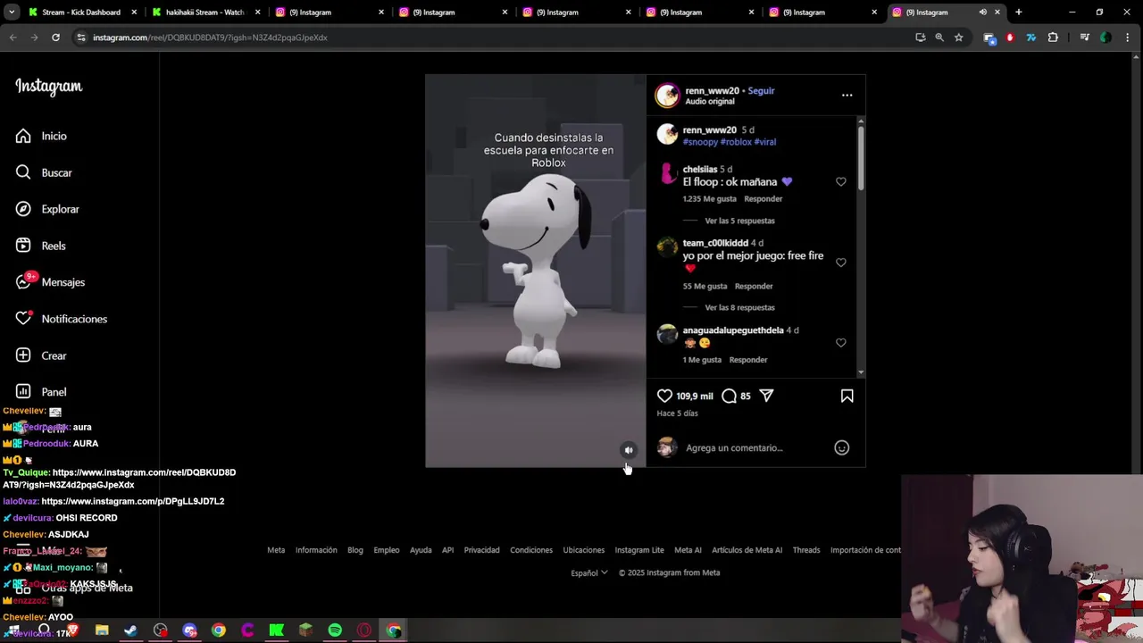The height and width of the screenshot is (643, 1143).
Task: Open Notificaciones from the sidebar
Action: [x=61, y=319]
